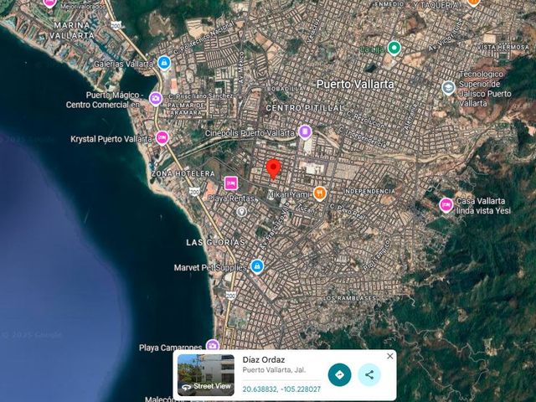
Task: Click the Playa Camarones camera pin
Action: coord(213,345)
